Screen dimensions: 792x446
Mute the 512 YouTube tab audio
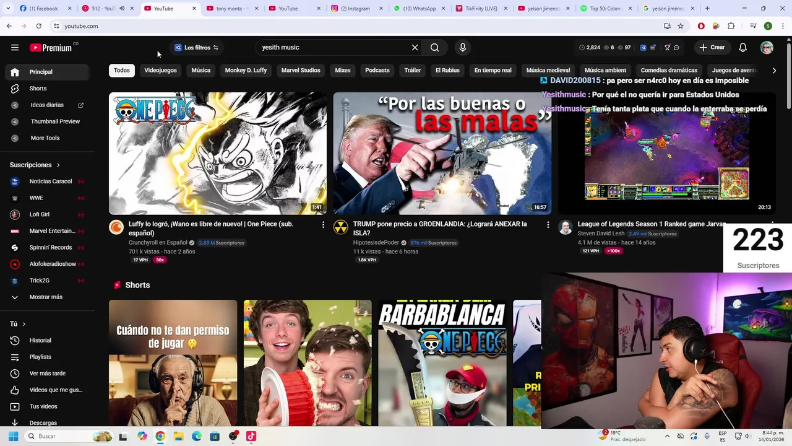click(122, 9)
